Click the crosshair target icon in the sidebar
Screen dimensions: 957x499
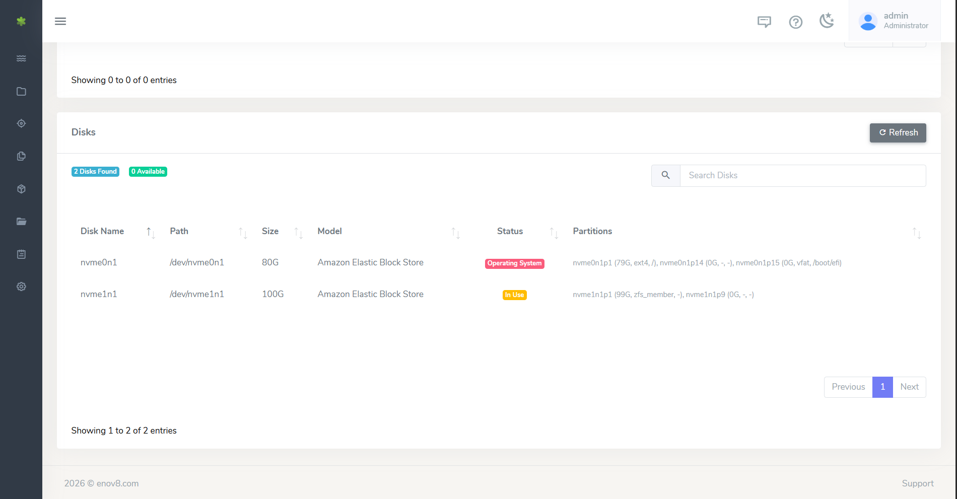21,123
